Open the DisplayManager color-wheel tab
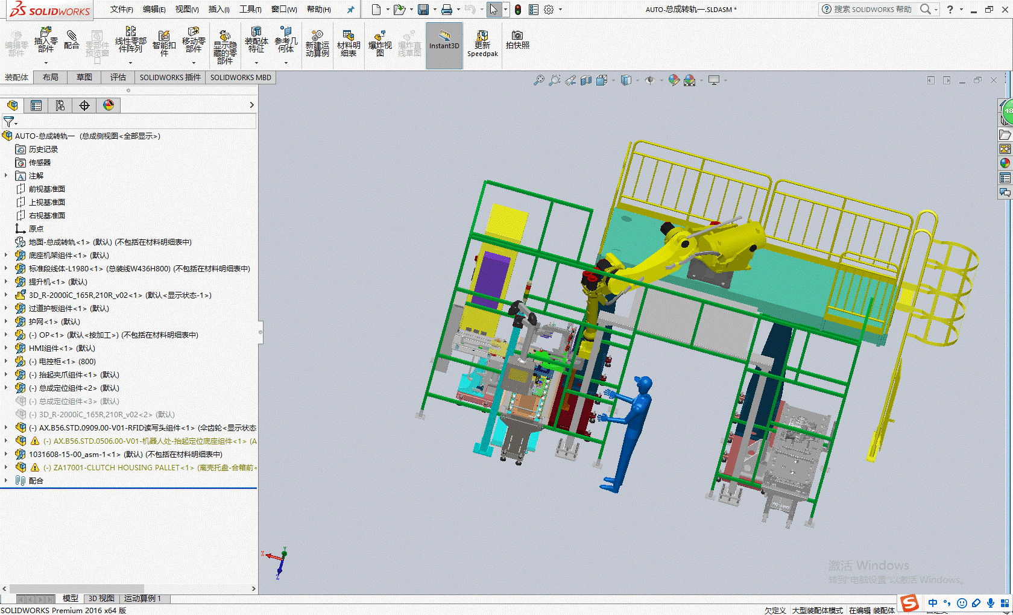The height and width of the screenshot is (615, 1013). pos(109,106)
